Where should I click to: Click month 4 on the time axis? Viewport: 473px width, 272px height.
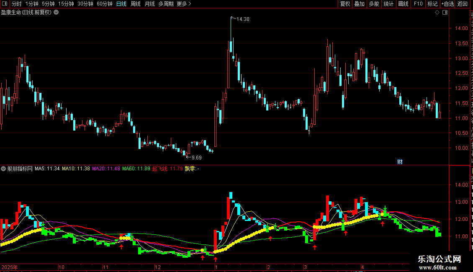pyautogui.click(x=362, y=267)
